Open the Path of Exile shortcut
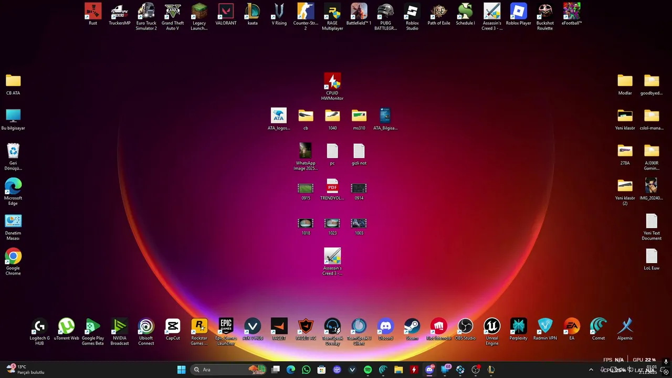Viewport: 672px width, 378px height. pyautogui.click(x=439, y=14)
